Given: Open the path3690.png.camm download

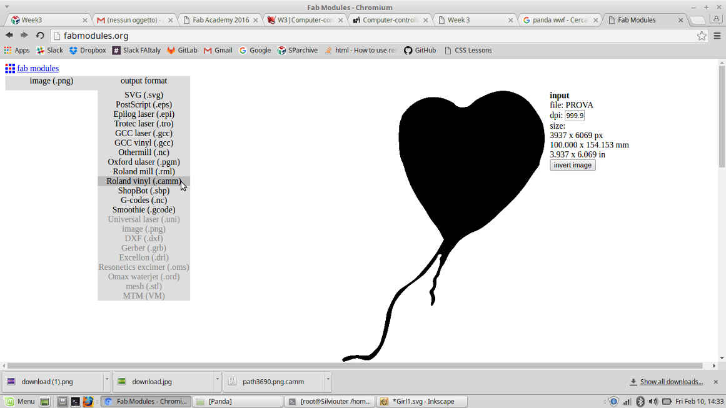Looking at the screenshot, I should [x=273, y=382].
